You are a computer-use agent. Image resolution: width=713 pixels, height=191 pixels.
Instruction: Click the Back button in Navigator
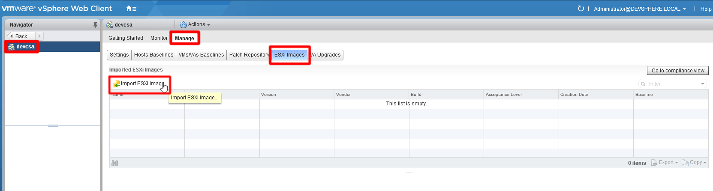21,36
